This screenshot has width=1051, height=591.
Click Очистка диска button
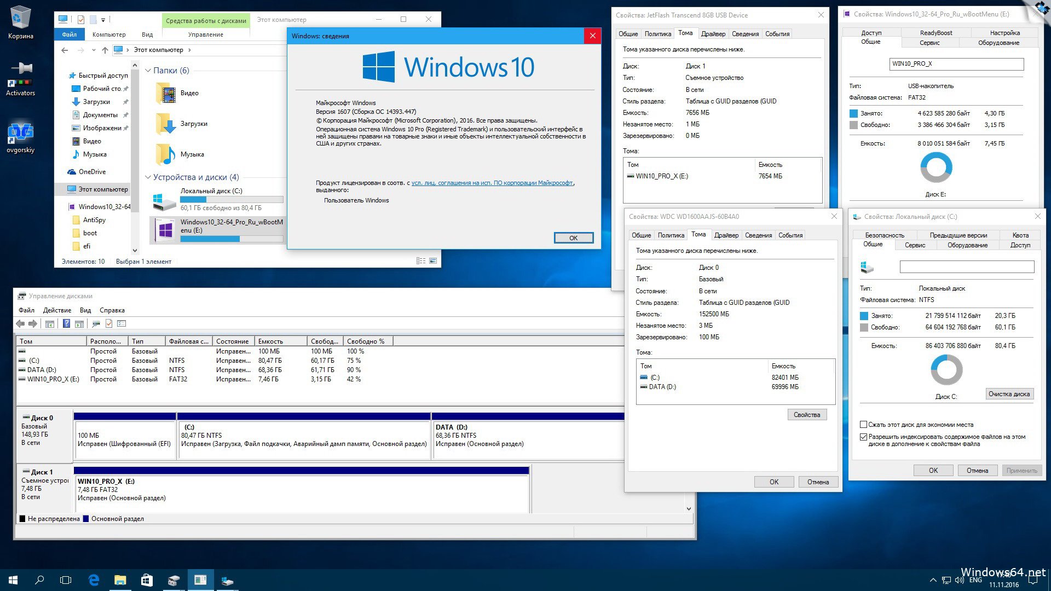click(1009, 394)
